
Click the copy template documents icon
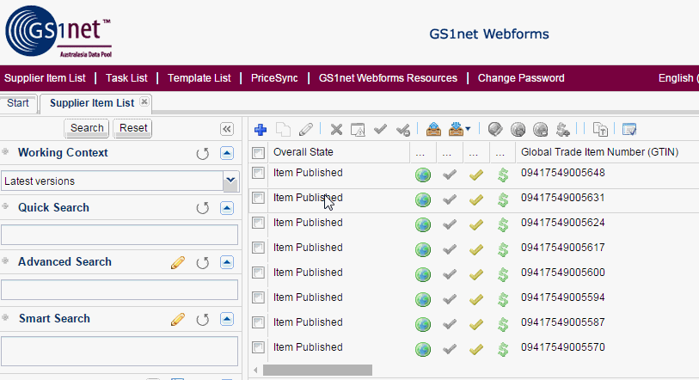click(x=600, y=130)
